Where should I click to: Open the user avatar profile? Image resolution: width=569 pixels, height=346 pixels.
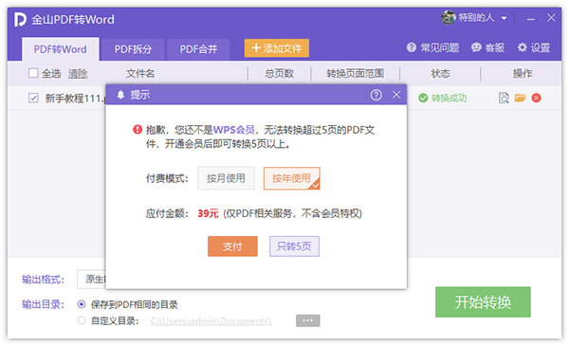coord(449,17)
